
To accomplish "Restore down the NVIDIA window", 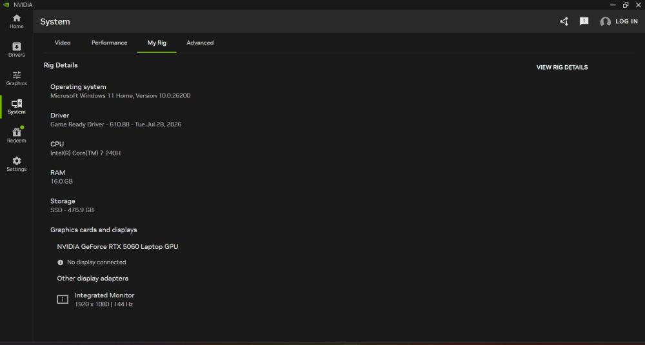I will click(626, 5).
